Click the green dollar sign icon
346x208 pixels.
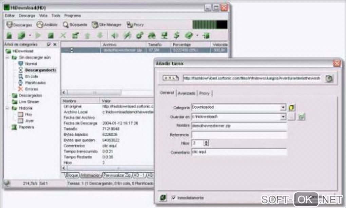coord(176,35)
